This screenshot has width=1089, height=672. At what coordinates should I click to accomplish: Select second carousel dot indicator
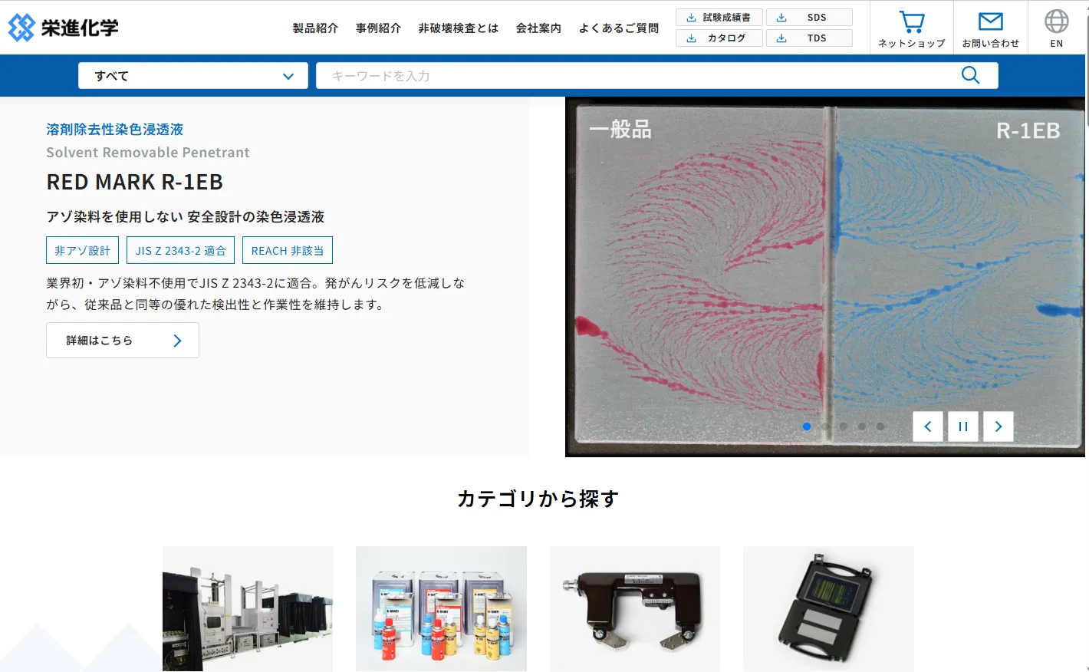tap(825, 427)
